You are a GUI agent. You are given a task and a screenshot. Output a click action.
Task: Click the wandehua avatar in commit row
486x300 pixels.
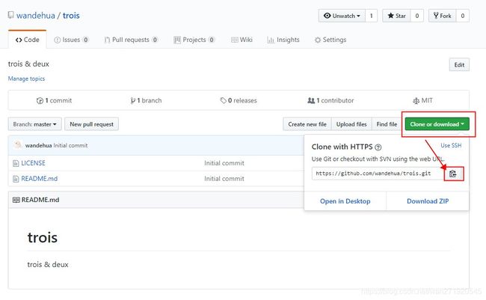tap(17, 145)
